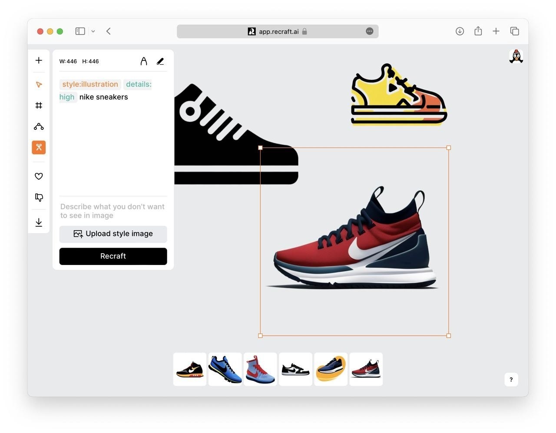Click the top-left selection handle
Image resolution: width=556 pixels, height=433 pixels.
260,148
